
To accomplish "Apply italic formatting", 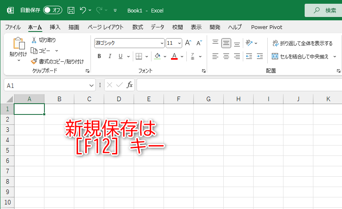I will [x=110, y=56].
